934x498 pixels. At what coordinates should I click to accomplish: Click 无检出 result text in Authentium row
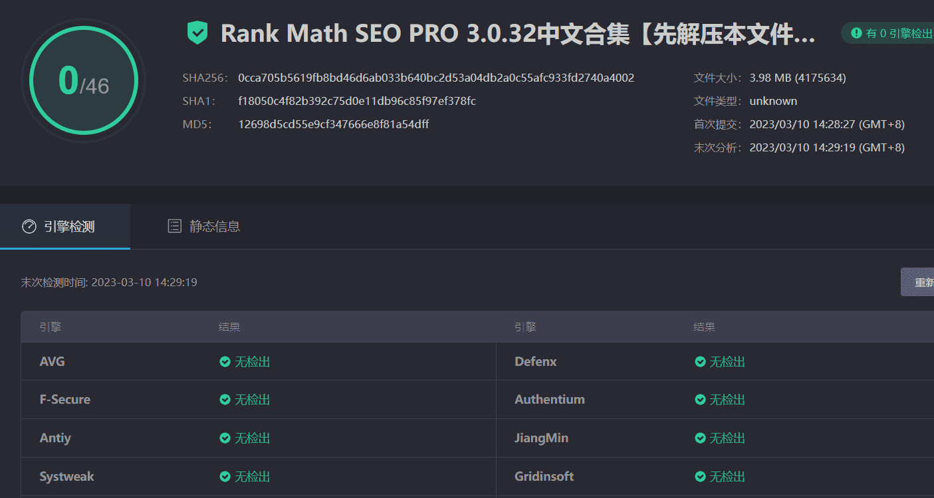tap(727, 400)
